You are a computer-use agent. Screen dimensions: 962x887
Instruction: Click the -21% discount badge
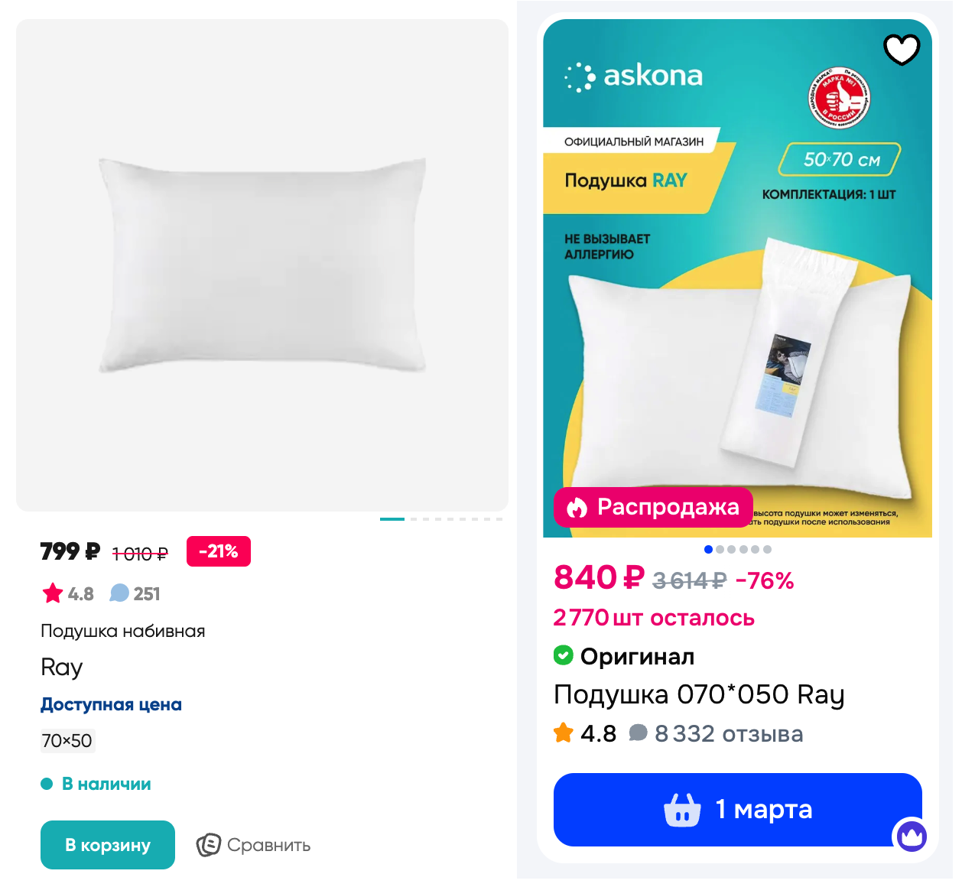tap(219, 551)
